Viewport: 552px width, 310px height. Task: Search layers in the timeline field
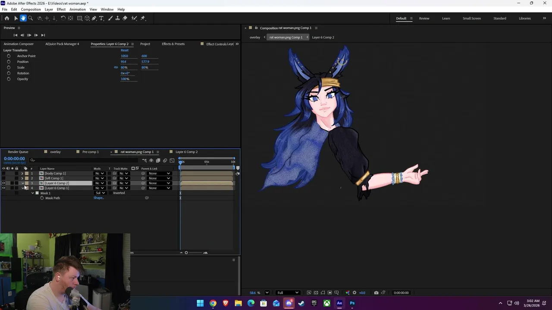84,160
